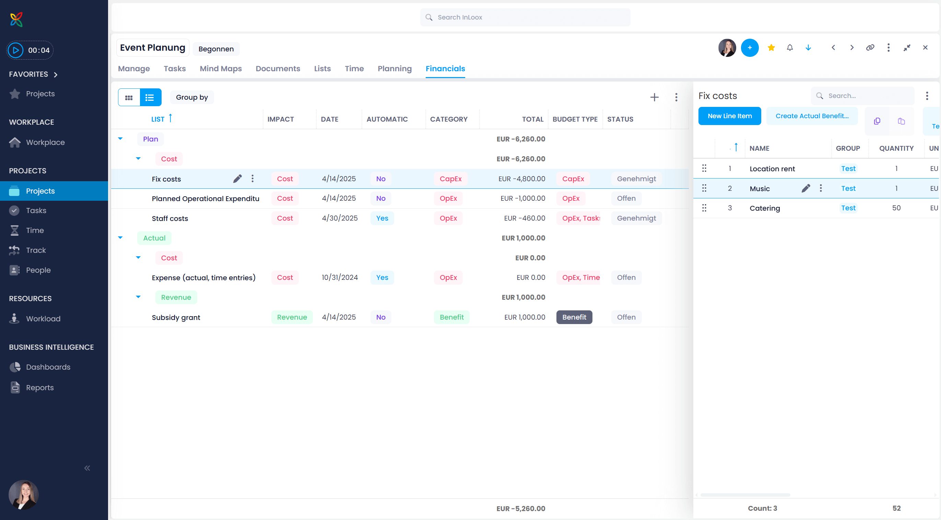Open the Begonnen status dropdown
This screenshot has height=520, width=941.
click(216, 49)
